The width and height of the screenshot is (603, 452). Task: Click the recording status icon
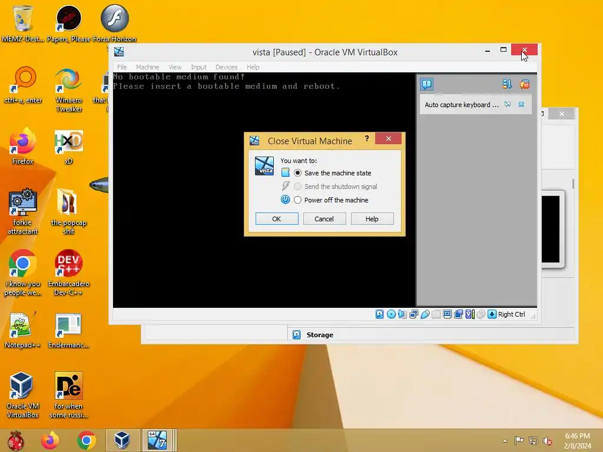point(458,314)
